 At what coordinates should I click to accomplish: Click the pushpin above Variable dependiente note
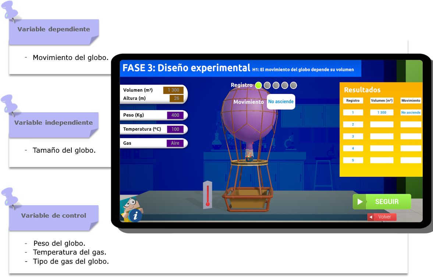[11, 10]
